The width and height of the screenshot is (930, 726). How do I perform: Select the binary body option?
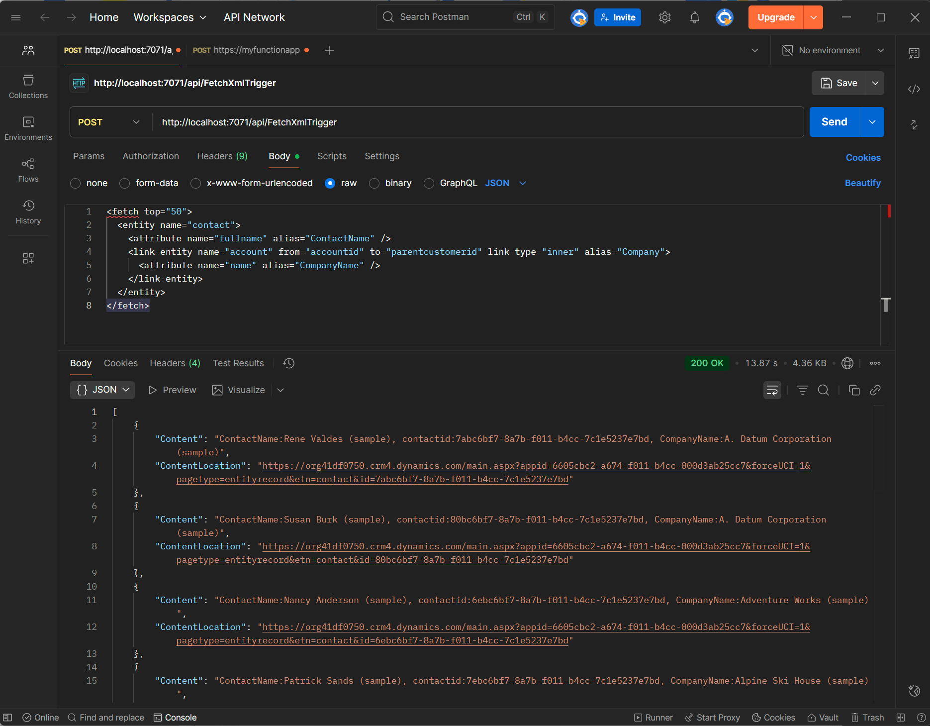click(374, 184)
